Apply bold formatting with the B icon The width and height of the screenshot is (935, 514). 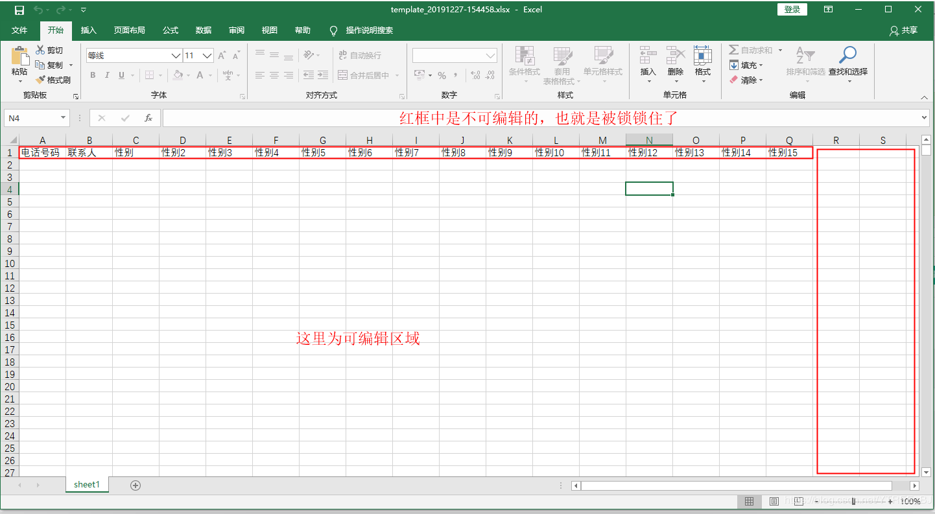(x=93, y=75)
